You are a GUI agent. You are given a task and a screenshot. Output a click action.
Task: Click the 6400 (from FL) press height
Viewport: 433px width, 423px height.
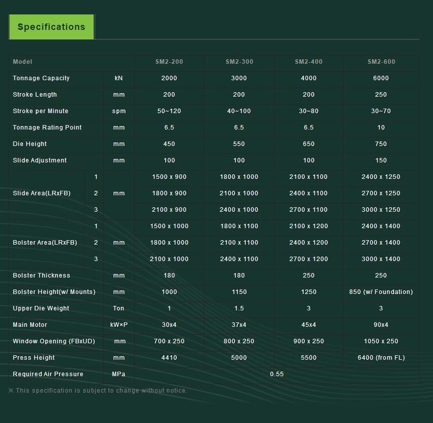(381, 358)
